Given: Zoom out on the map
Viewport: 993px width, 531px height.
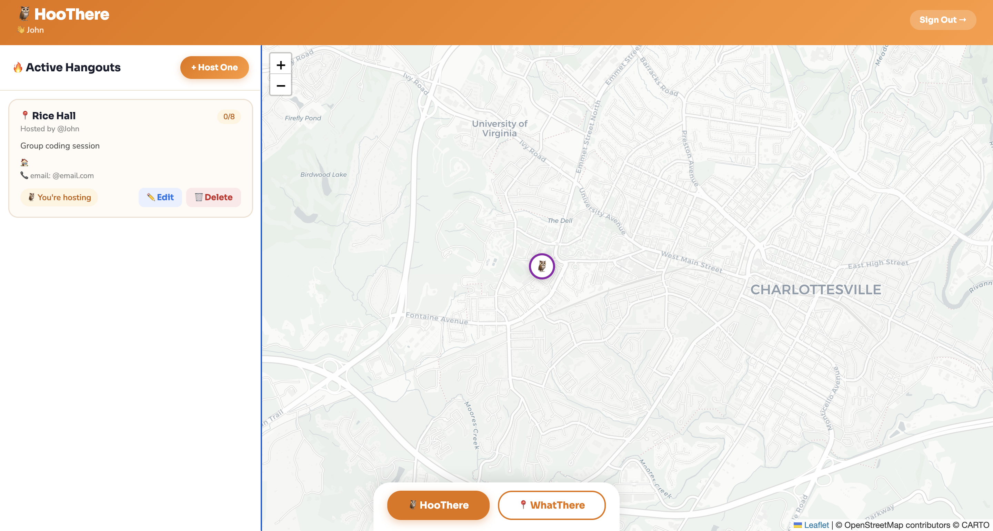Looking at the screenshot, I should click(x=281, y=85).
